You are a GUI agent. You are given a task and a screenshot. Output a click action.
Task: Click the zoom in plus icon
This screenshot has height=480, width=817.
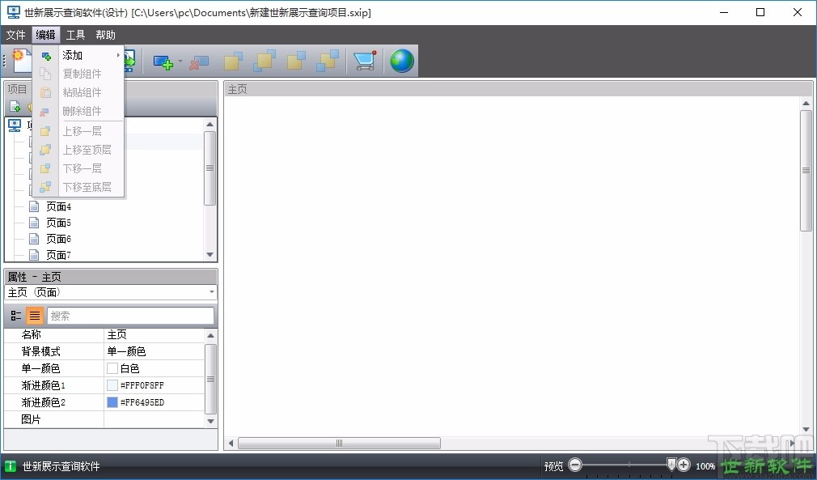(684, 465)
